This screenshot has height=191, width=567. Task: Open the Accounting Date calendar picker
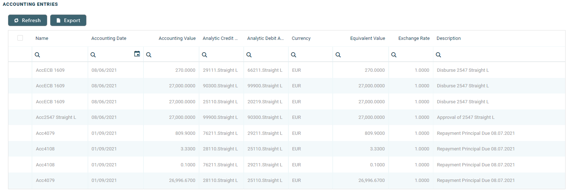pos(137,54)
